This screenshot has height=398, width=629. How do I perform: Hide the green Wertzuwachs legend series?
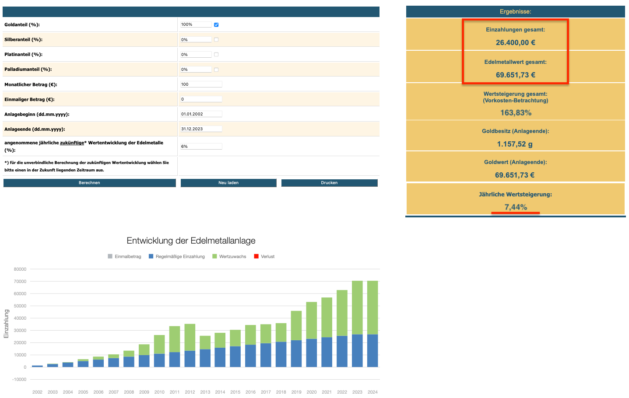tap(214, 257)
